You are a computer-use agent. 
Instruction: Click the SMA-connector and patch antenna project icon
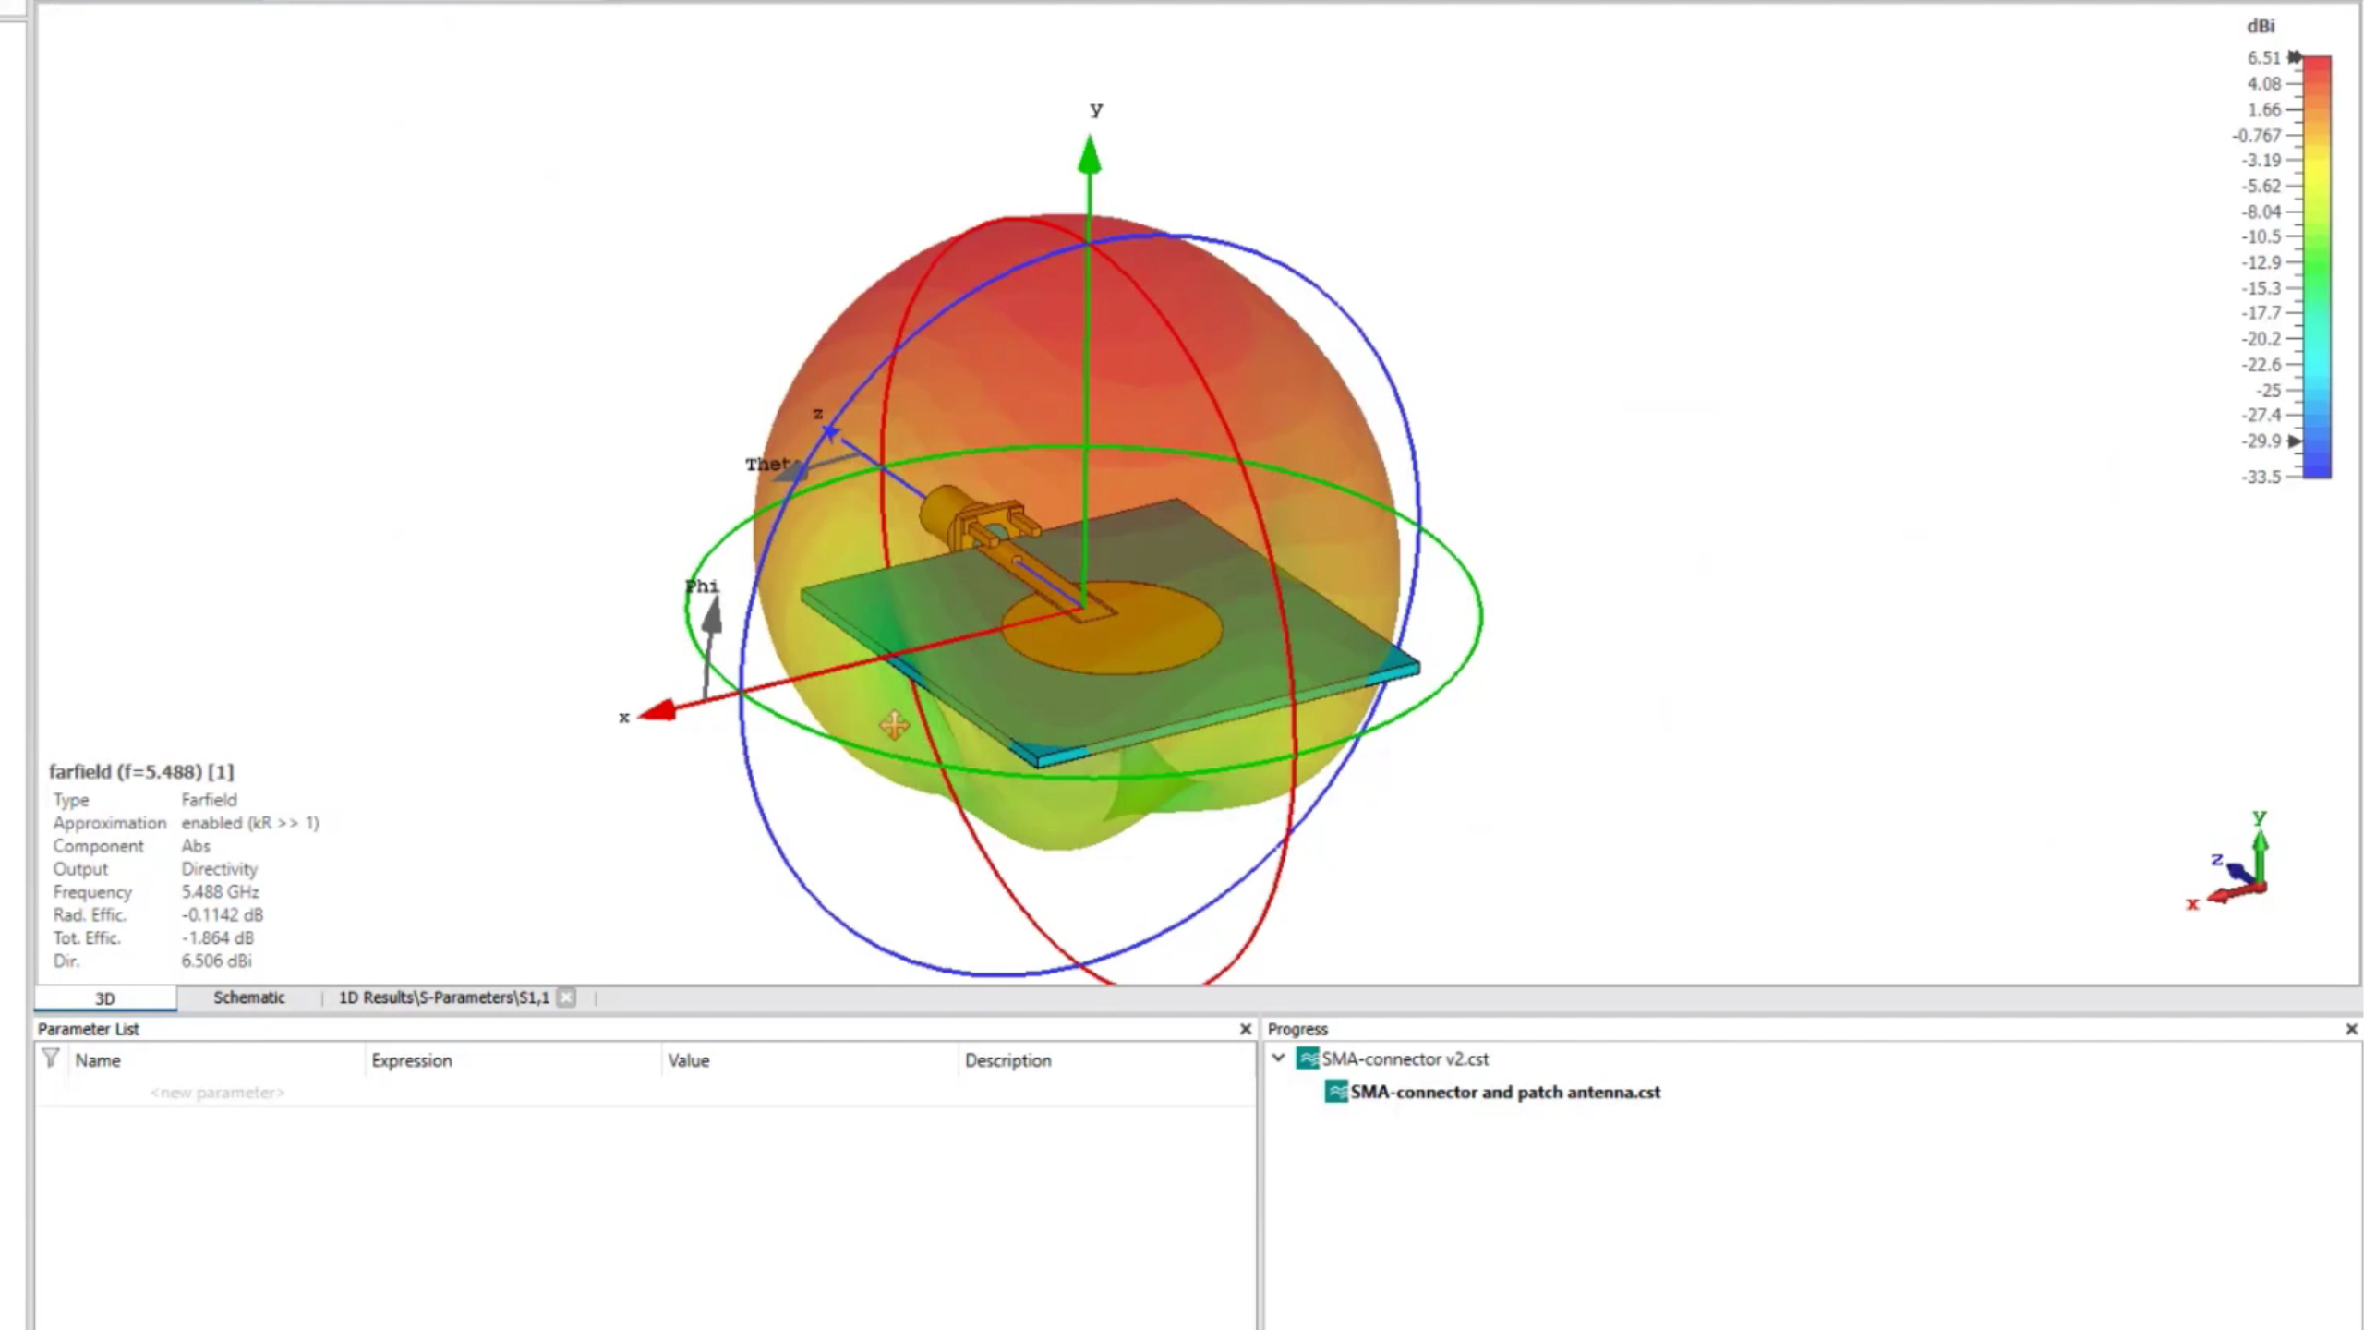pos(1336,1092)
